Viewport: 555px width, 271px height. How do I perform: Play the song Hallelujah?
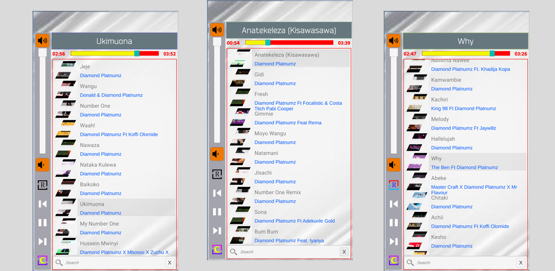click(465, 143)
